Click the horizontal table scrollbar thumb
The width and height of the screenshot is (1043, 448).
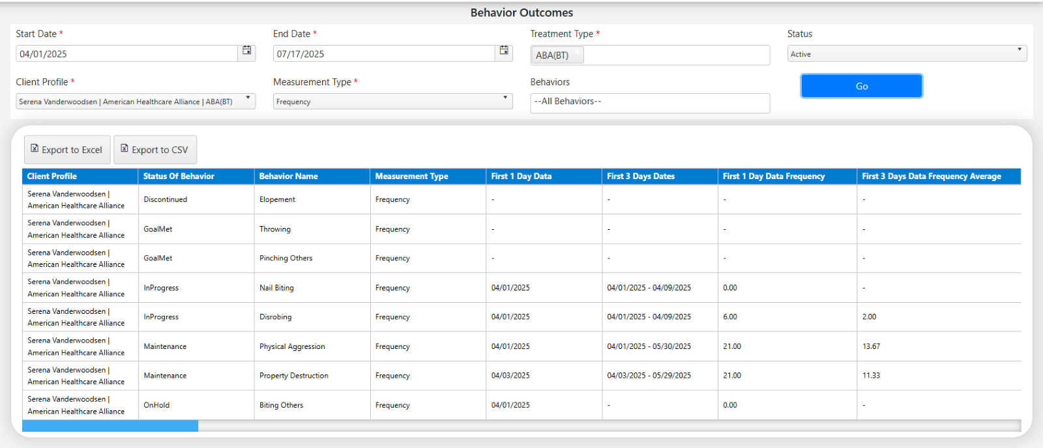point(110,426)
